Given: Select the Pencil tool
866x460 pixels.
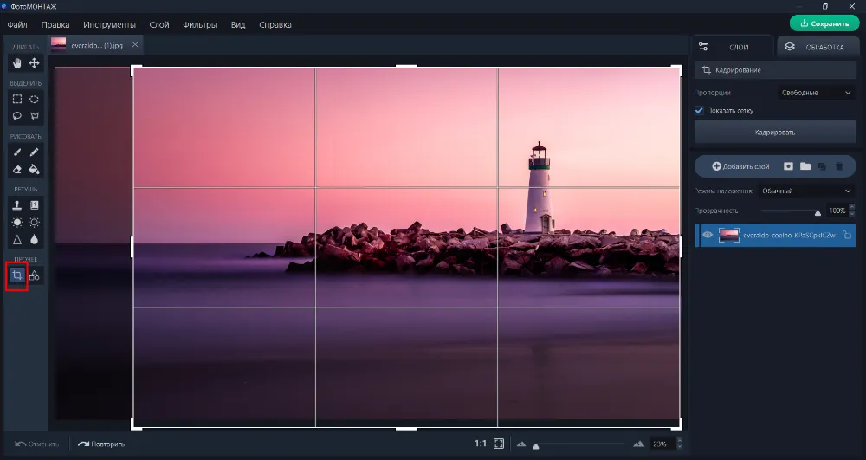Looking at the screenshot, I should pos(35,152).
